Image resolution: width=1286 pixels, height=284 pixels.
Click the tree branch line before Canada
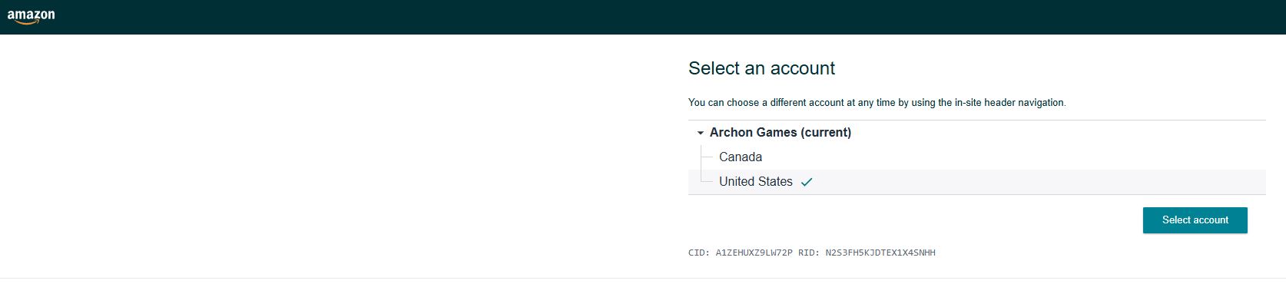[707, 157]
